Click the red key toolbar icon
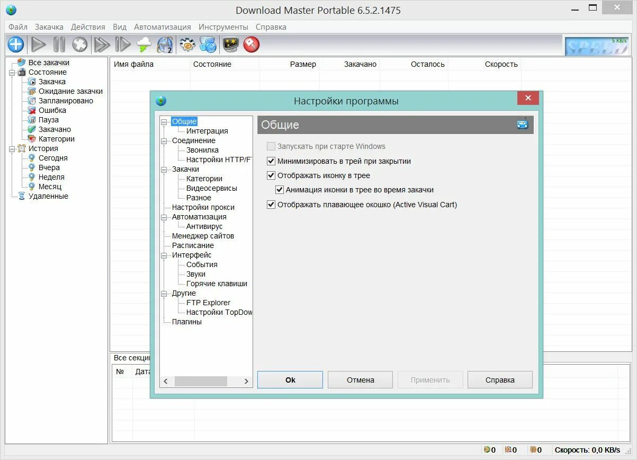 pos(251,45)
